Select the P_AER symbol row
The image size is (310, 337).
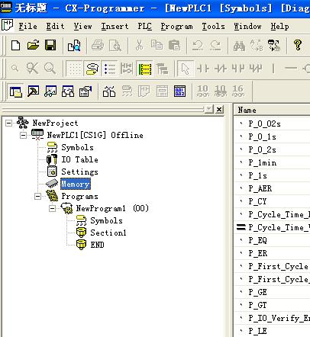272,188
